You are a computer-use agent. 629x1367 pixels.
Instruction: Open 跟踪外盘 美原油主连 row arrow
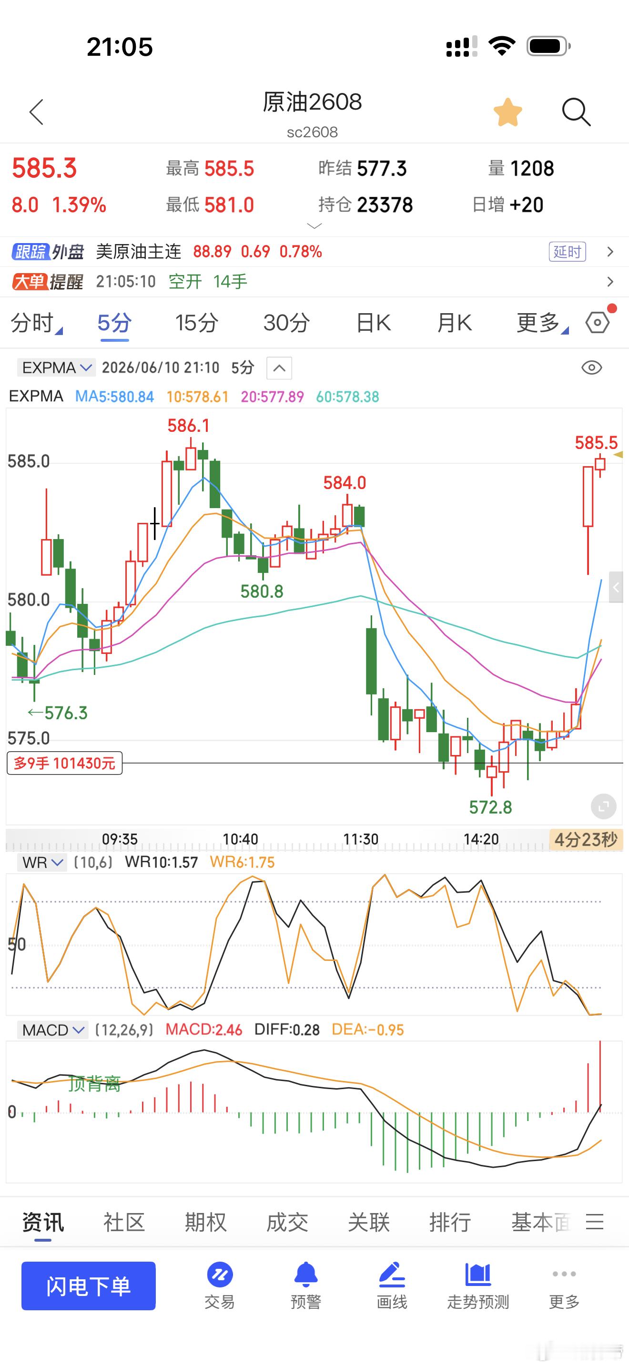[610, 252]
